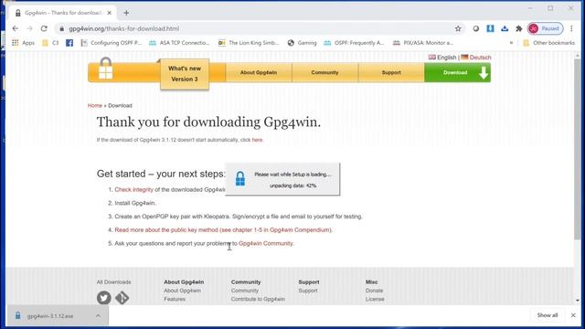Bookmark this page with the star icon

coord(458,28)
